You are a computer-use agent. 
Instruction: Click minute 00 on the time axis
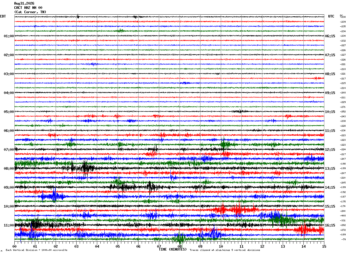pos(15,246)
